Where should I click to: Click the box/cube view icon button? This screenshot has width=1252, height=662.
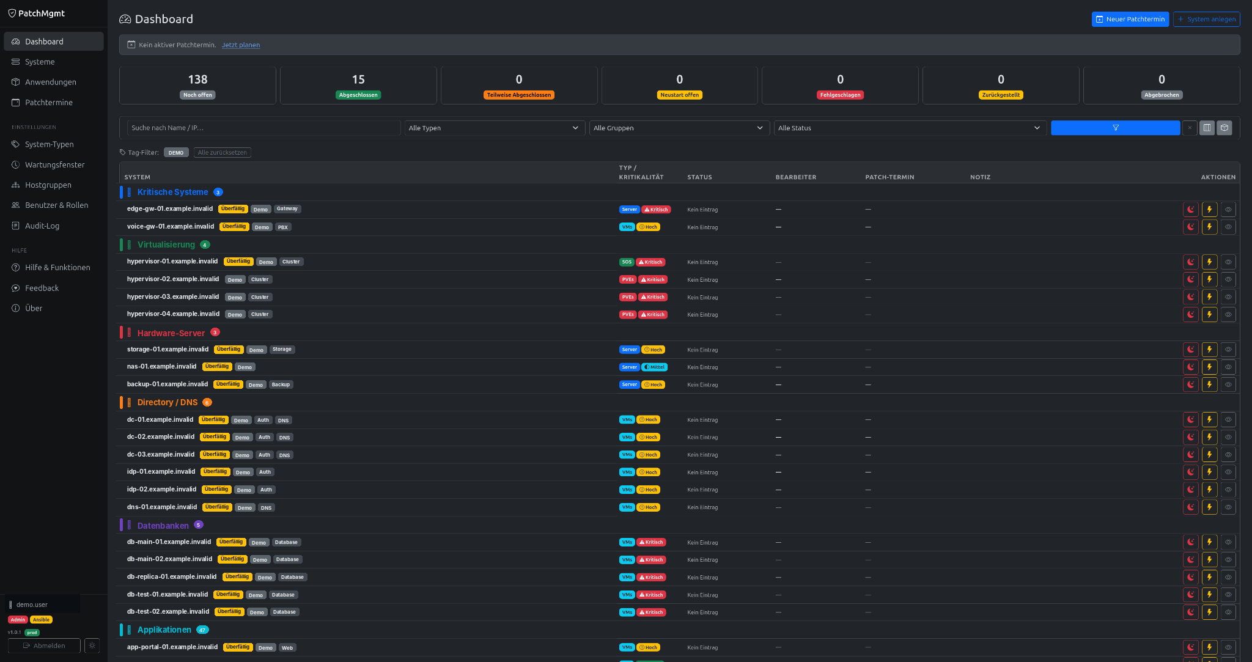(x=1224, y=128)
